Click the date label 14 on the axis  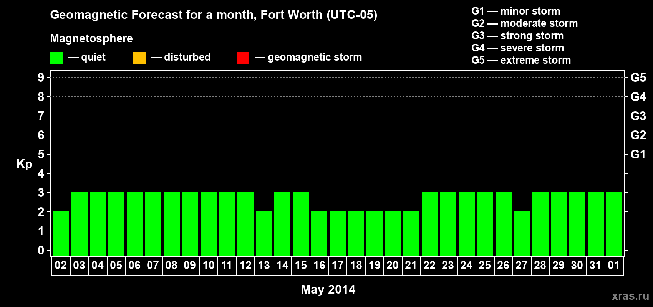pos(282,266)
